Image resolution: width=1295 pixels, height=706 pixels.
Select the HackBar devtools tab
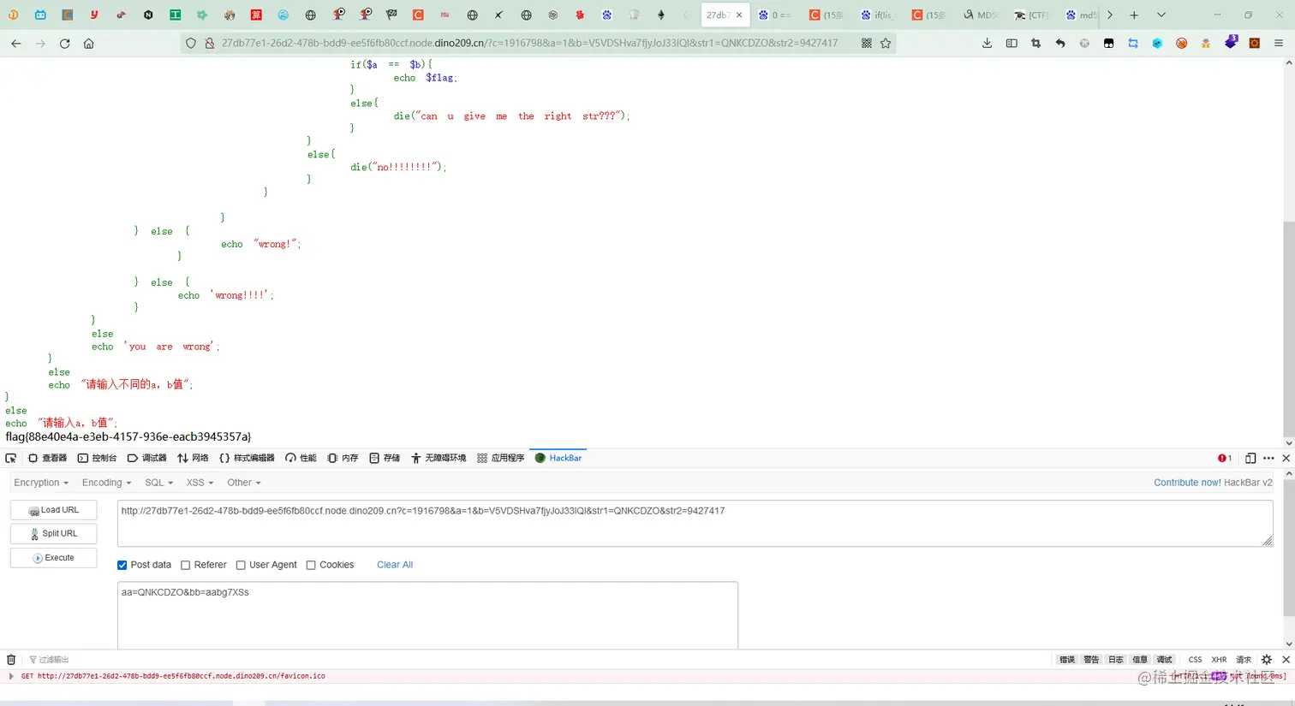[x=558, y=458]
